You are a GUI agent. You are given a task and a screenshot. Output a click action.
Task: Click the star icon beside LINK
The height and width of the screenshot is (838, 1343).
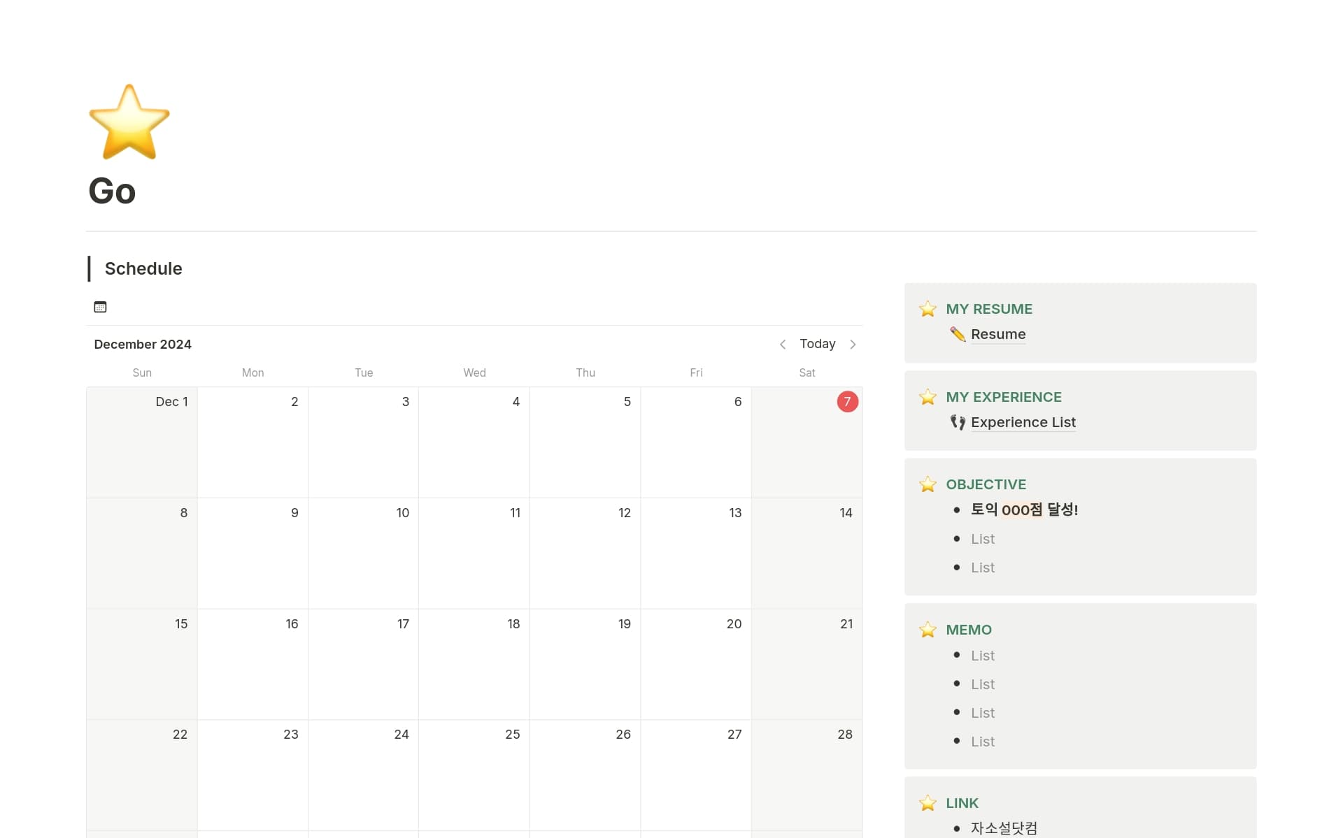[x=928, y=803]
